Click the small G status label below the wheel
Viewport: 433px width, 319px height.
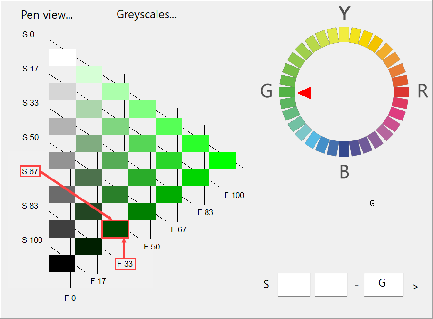371,203
